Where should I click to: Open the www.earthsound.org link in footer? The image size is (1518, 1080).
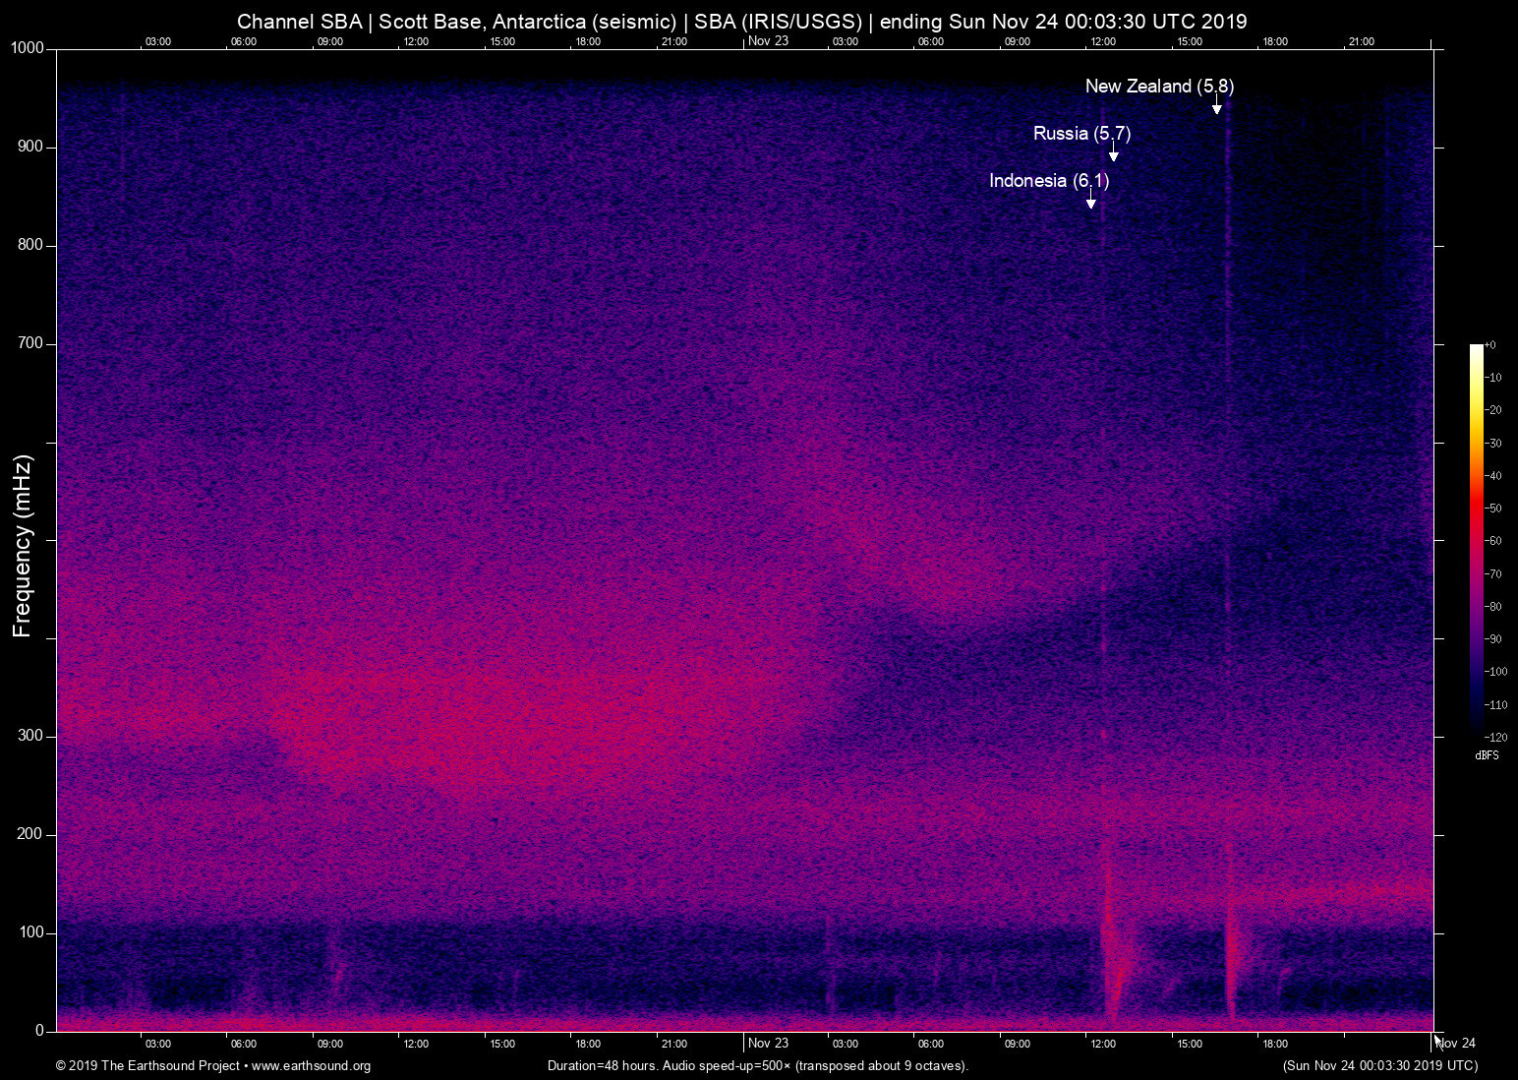click(x=311, y=1066)
